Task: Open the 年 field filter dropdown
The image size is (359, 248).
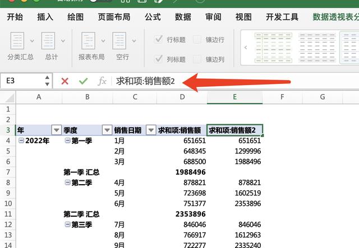Action: point(56,130)
